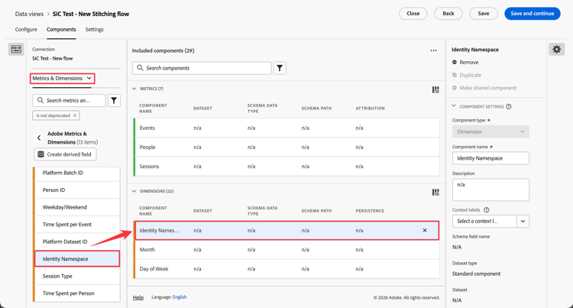The image size is (573, 308).
Task: Click the Attribution column header
Action: 370,109
